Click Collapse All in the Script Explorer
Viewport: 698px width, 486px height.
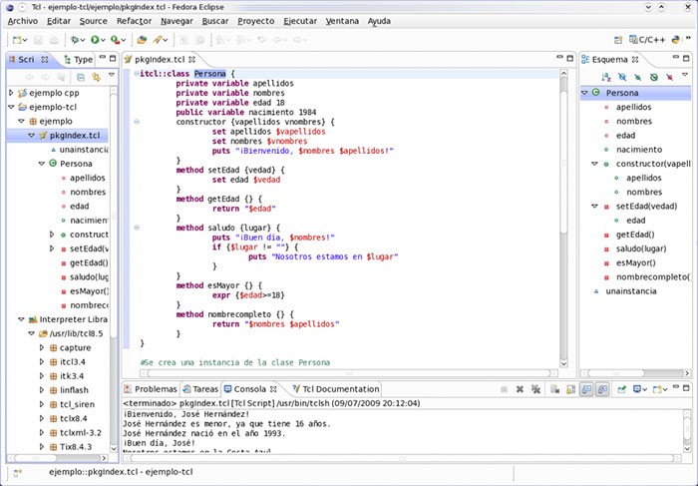click(x=80, y=76)
